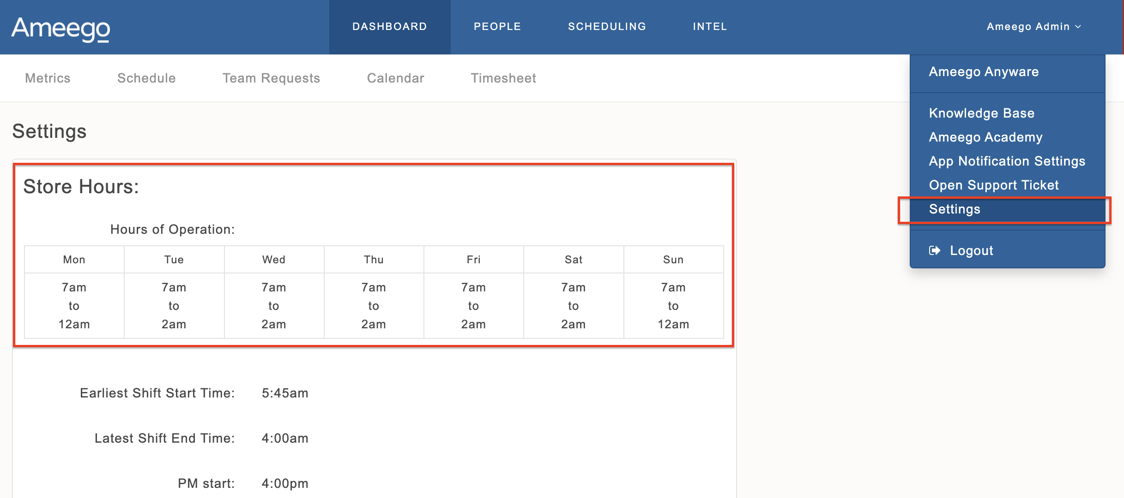1124x498 pixels.
Task: Launch Ameego Academy
Action: tap(985, 137)
